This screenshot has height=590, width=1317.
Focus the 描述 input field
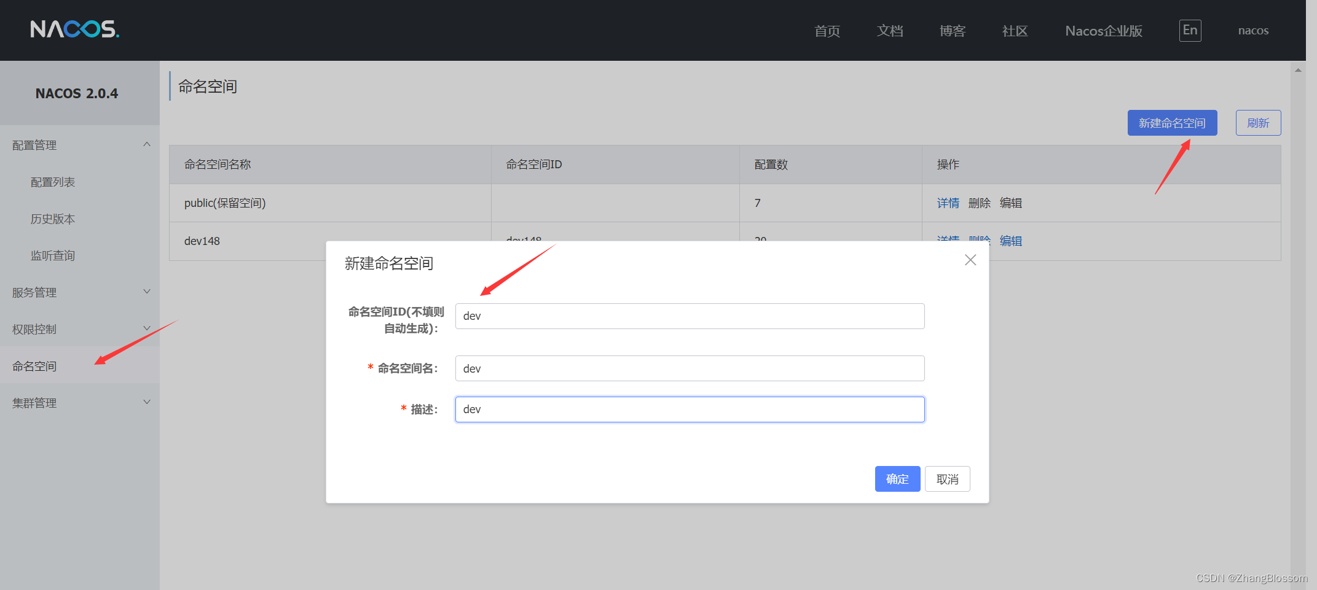coord(690,410)
